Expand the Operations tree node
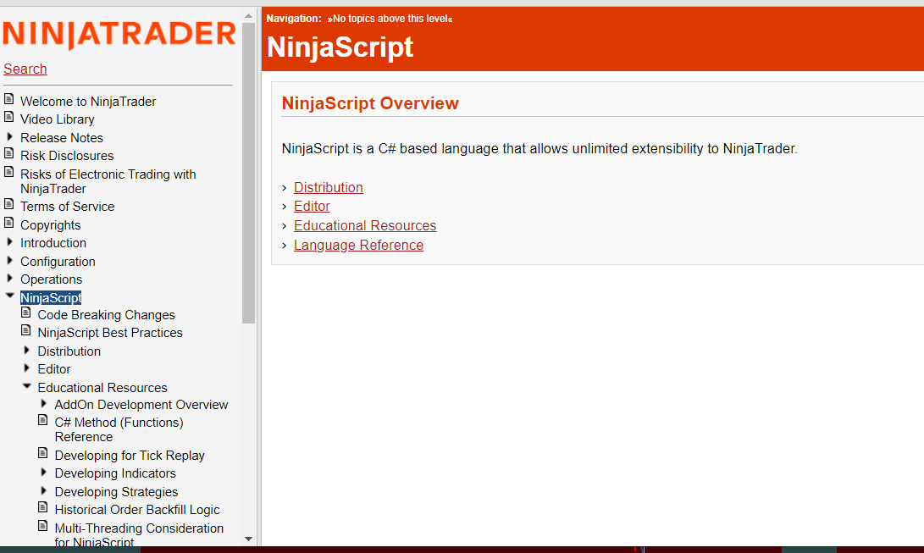 point(9,278)
